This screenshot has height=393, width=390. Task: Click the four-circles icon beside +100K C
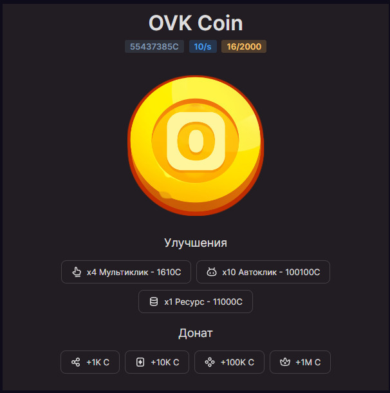[210, 362]
